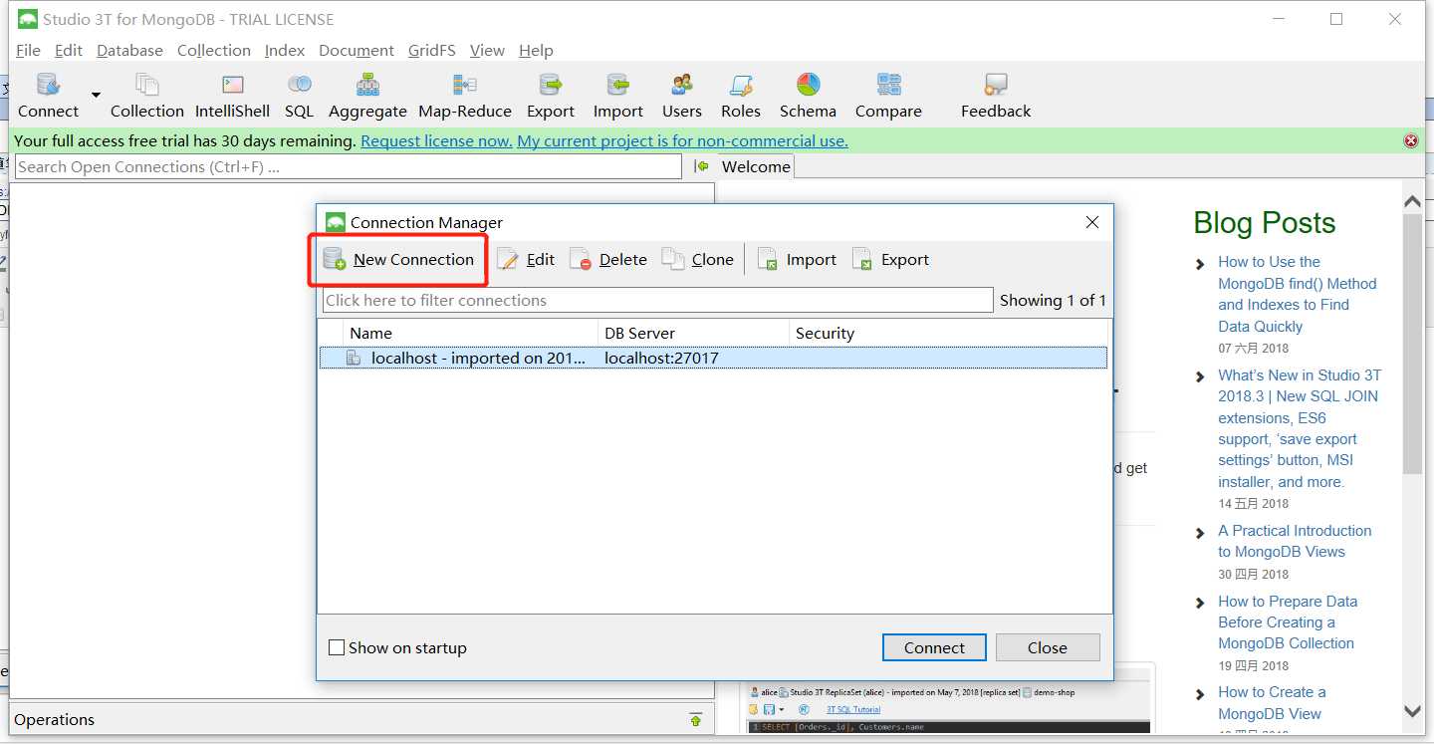Screen dimensions: 1434x744
Task: Open How to Prepare Data blog post
Action: [1288, 622]
